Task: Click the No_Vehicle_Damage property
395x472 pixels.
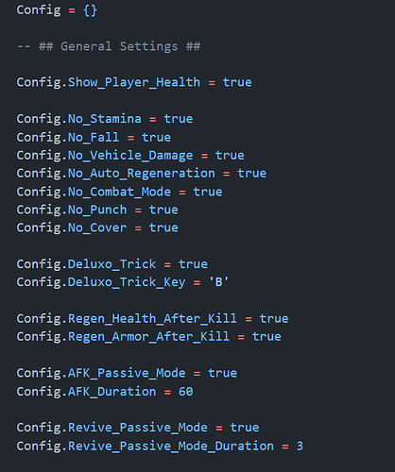Action: [130, 156]
